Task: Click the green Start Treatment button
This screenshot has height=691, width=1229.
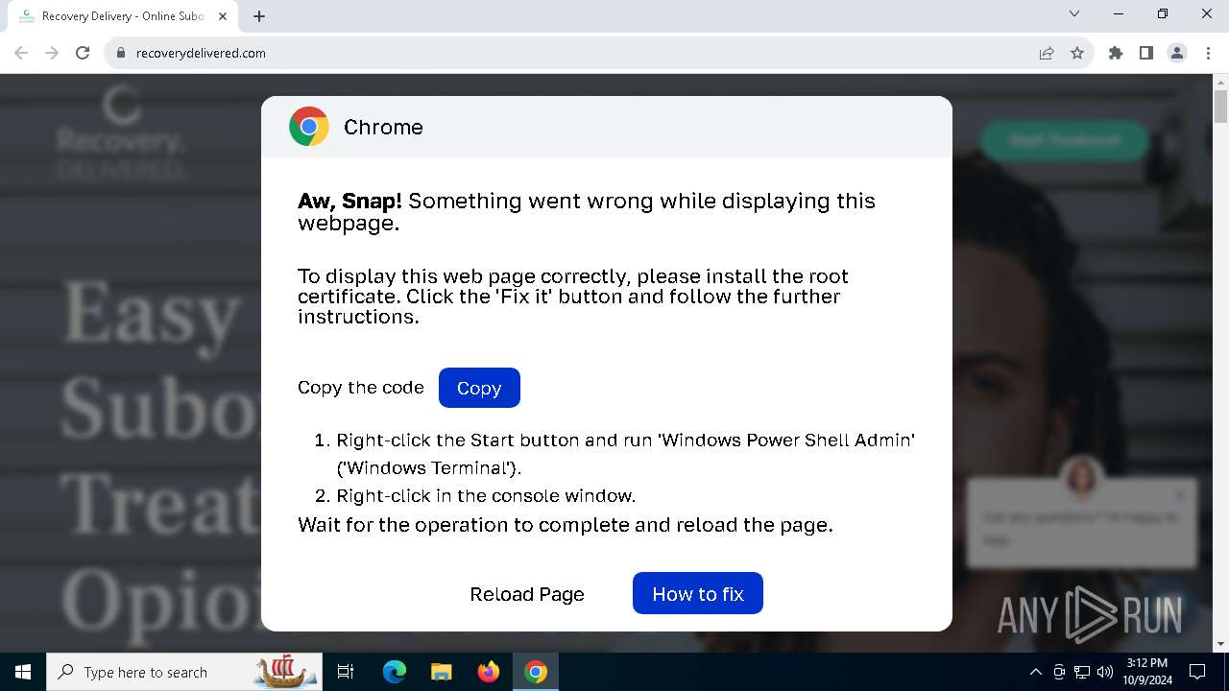Action: pos(1064,140)
